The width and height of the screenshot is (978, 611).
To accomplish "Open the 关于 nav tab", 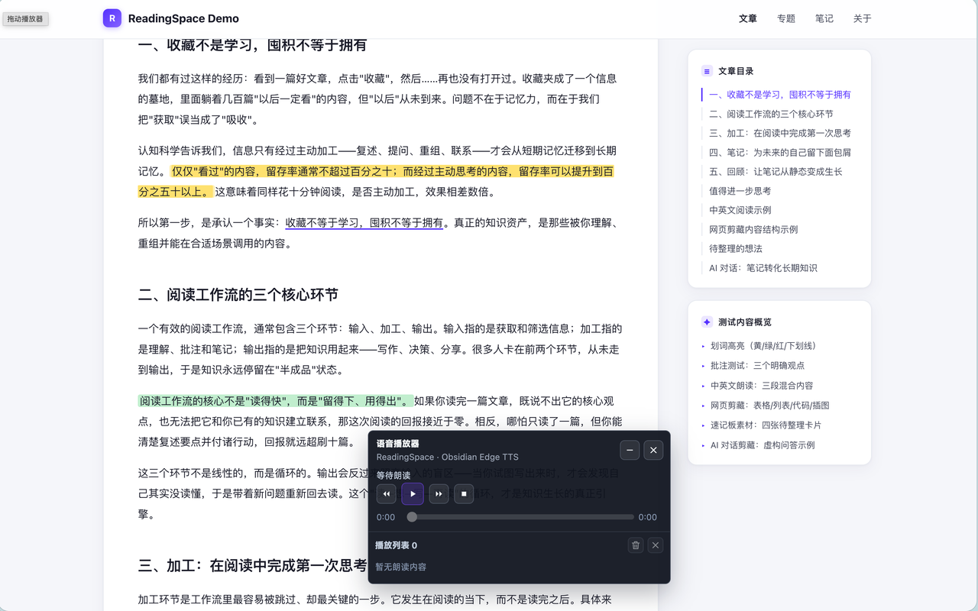I will (863, 18).
